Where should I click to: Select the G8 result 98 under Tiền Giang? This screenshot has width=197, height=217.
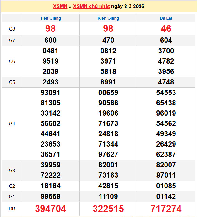51,29
